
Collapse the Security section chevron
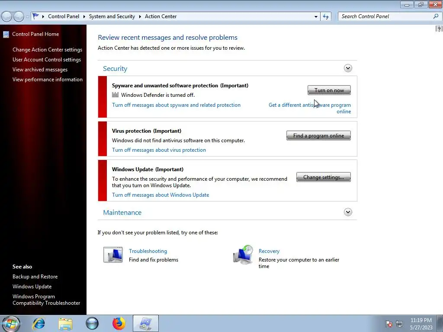[x=348, y=68]
